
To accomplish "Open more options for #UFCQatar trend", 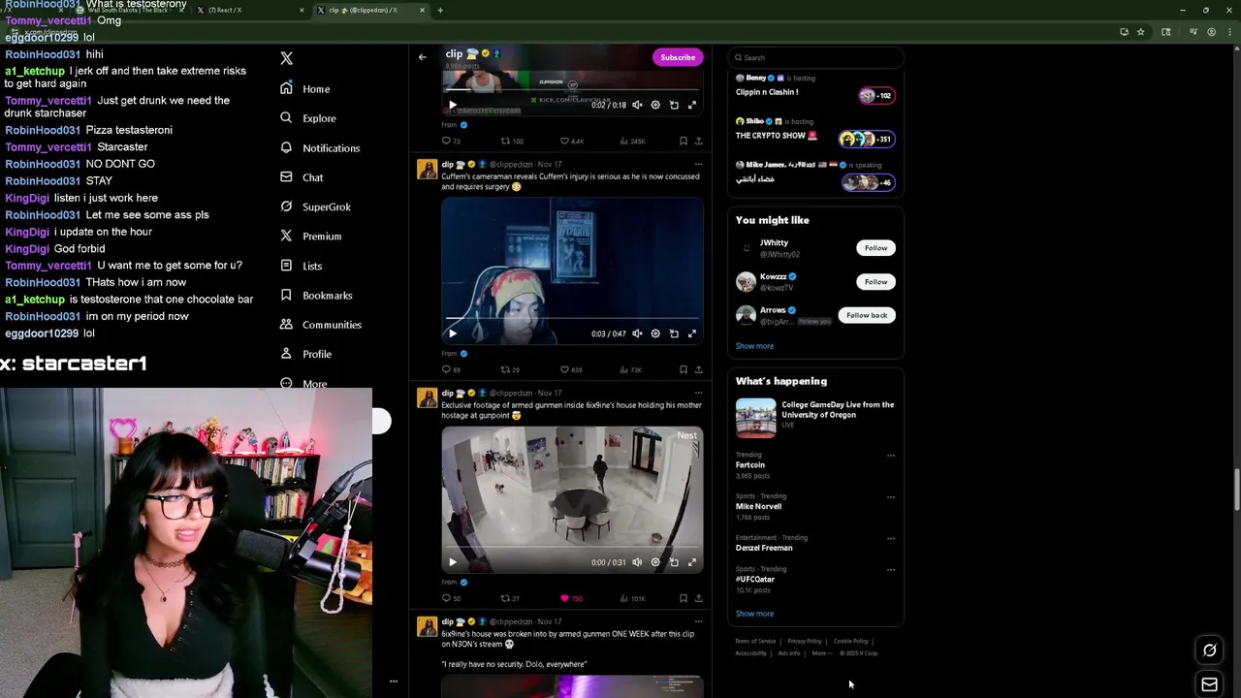I will click(x=890, y=570).
